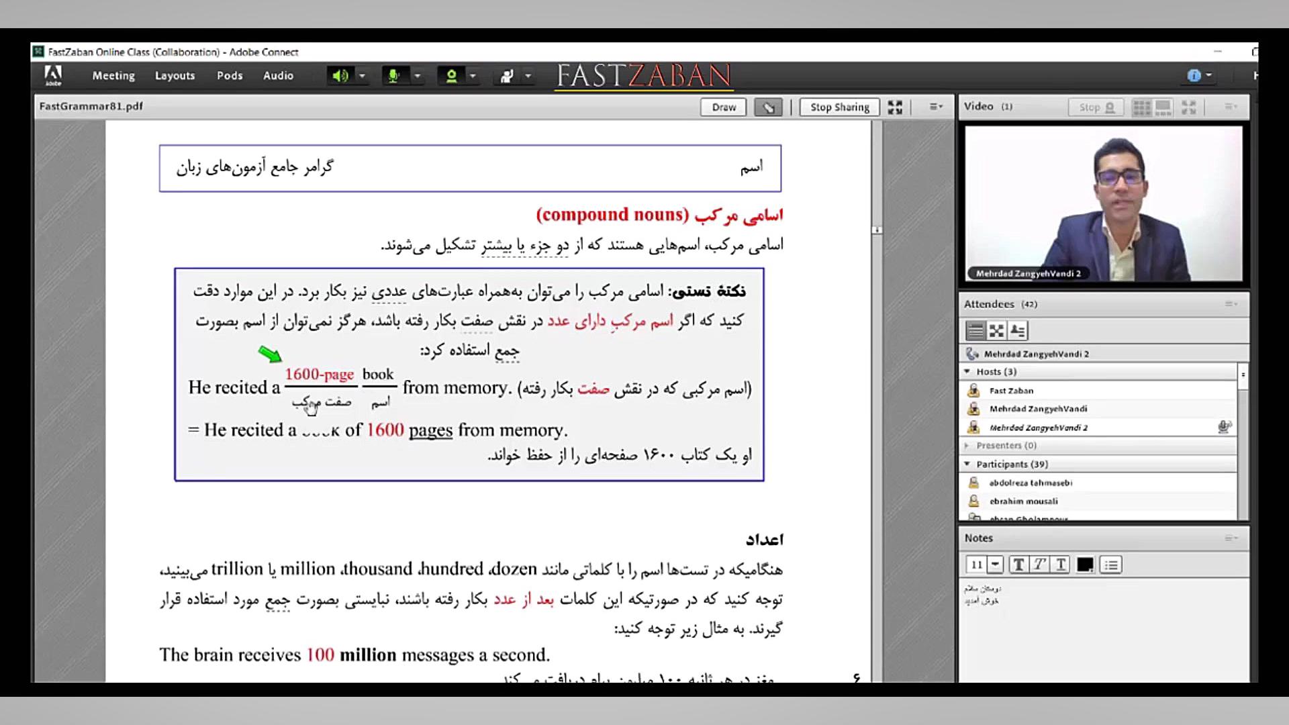The image size is (1289, 725).
Task: Select the attendees list view icon
Action: tap(975, 330)
